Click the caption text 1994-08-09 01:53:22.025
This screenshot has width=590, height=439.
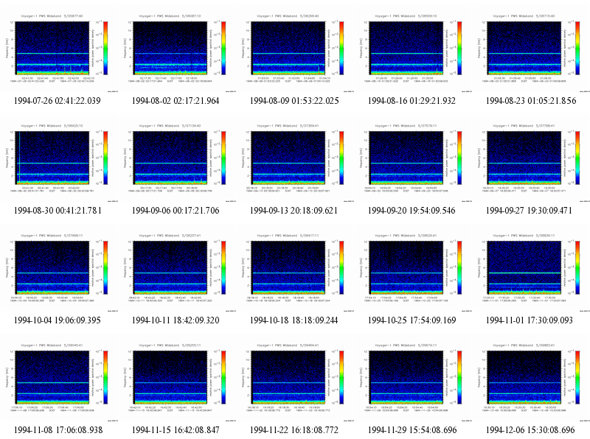point(294,101)
